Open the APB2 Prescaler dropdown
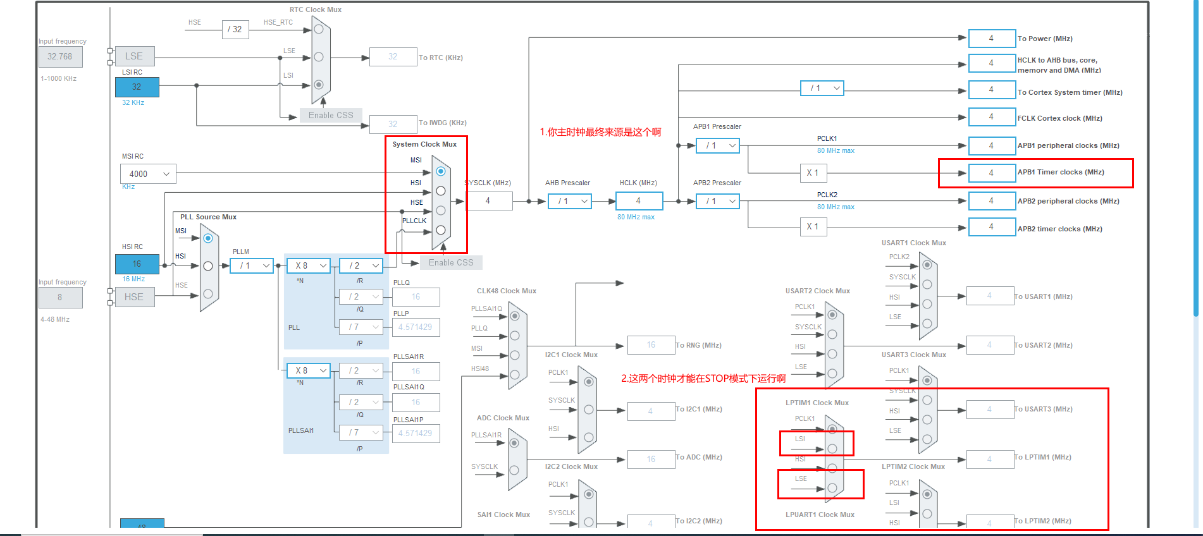This screenshot has width=1203, height=536. point(718,201)
